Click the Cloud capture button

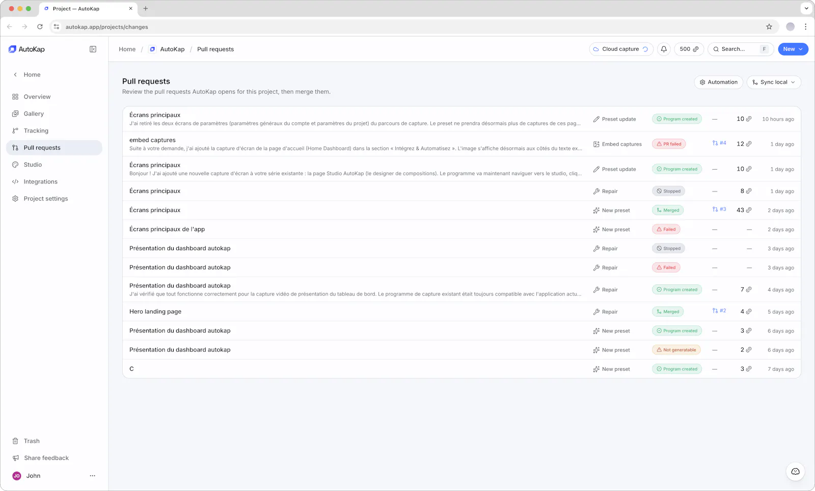coord(621,49)
